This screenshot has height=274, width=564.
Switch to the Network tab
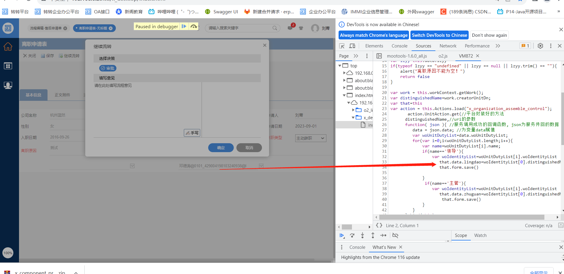coord(448,46)
